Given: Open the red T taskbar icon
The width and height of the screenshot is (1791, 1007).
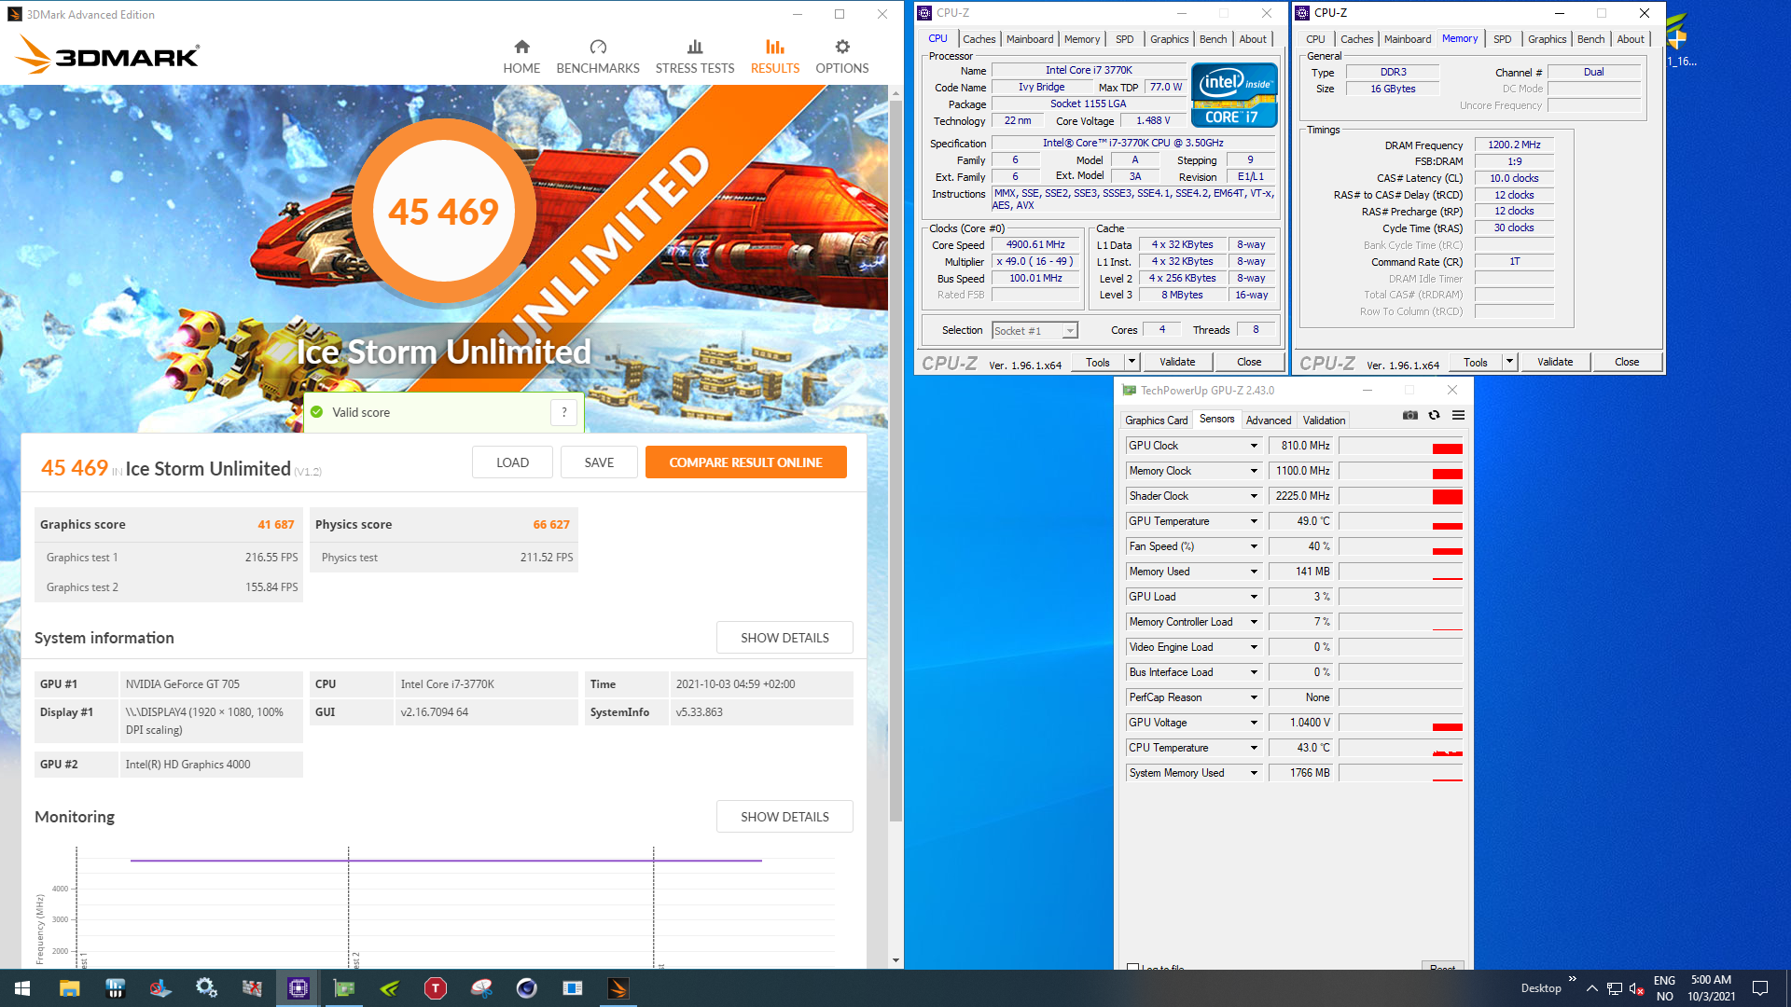Looking at the screenshot, I should tap(436, 988).
